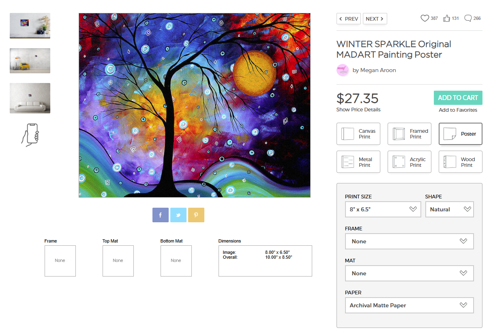Select Canvas Print product type
The width and height of the screenshot is (491, 332).
tap(358, 134)
